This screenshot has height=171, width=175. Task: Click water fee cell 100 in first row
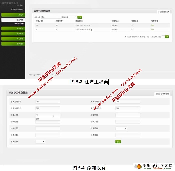pyautogui.click(x=37, y=25)
